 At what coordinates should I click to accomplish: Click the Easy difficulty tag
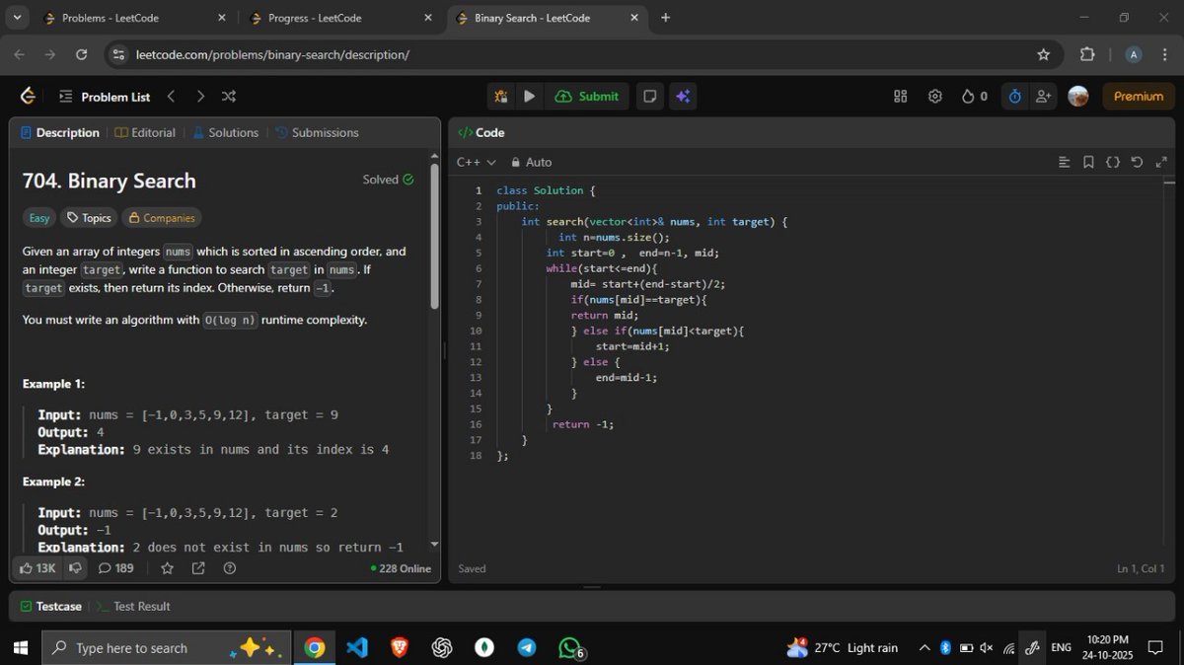pyautogui.click(x=39, y=218)
